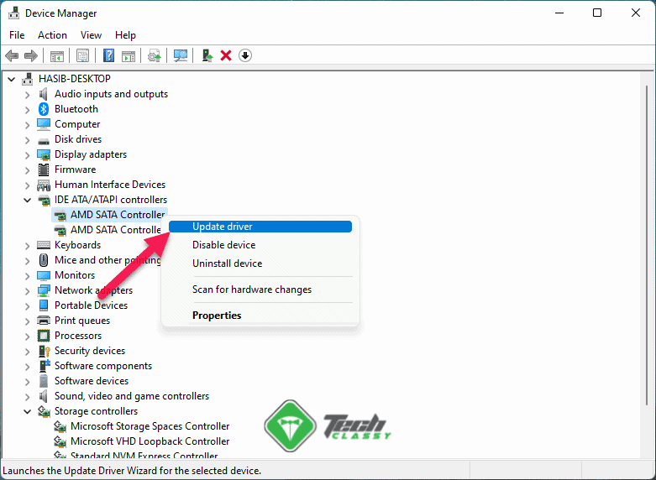The image size is (656, 480).
Task: Open Properties from the context menu
Action: (260, 316)
